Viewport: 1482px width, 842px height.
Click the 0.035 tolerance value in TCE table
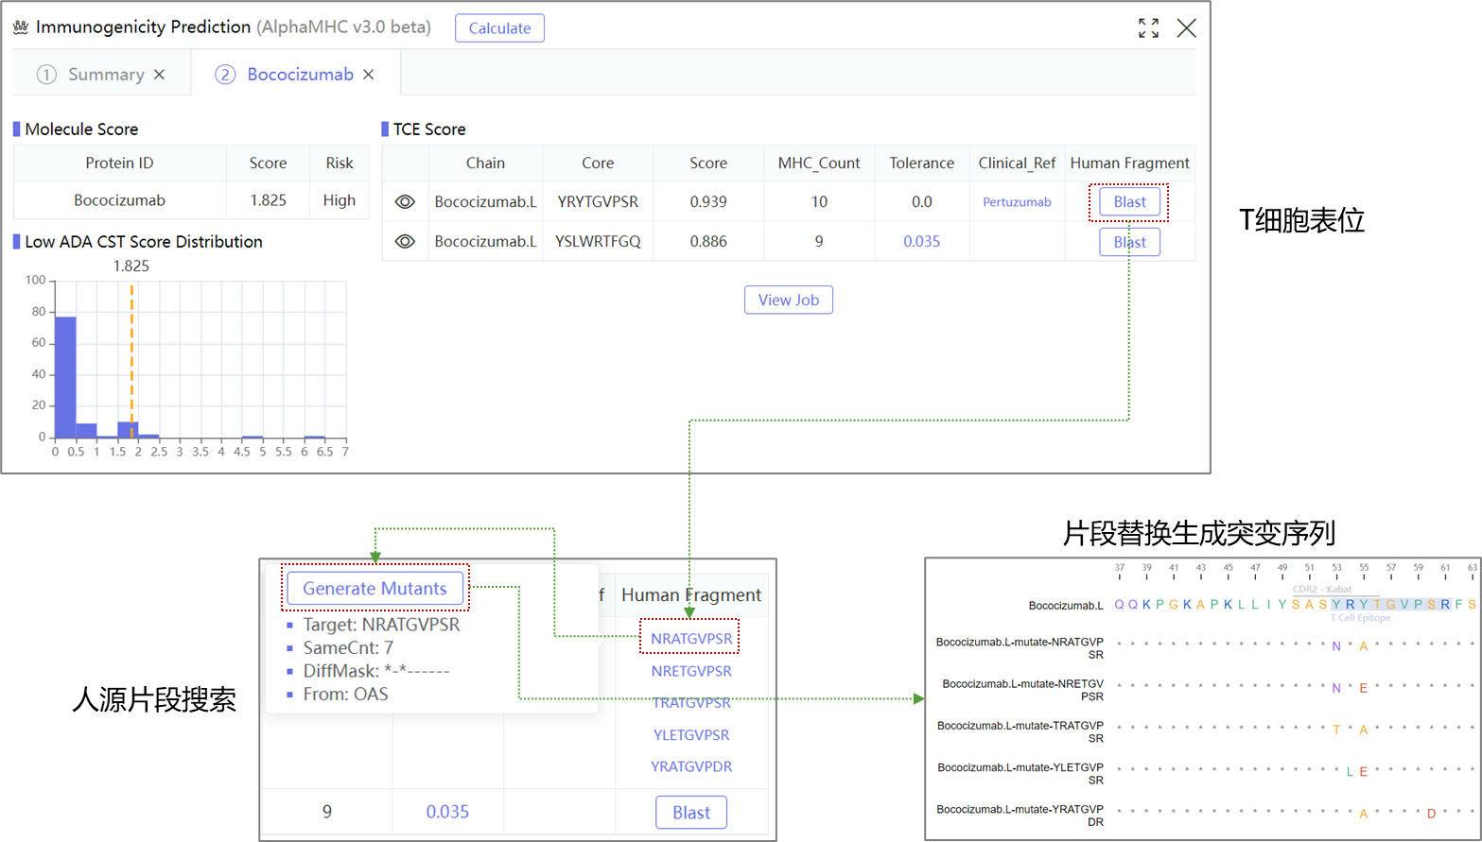pyautogui.click(x=921, y=242)
